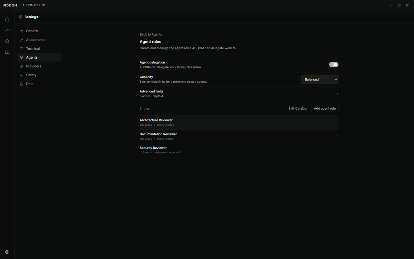Viewport: 414px width, 259px height.
Task: Click the General sliders icon
Action: click(x=22, y=31)
